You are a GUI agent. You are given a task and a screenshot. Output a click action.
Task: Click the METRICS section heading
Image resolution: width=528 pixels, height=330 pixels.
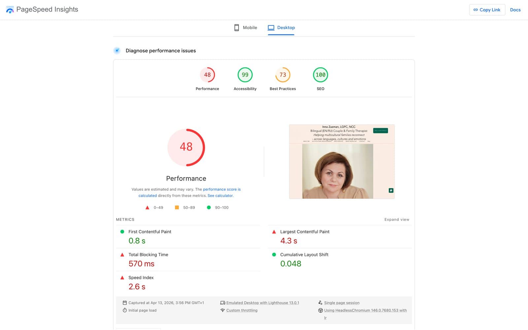pyautogui.click(x=125, y=219)
